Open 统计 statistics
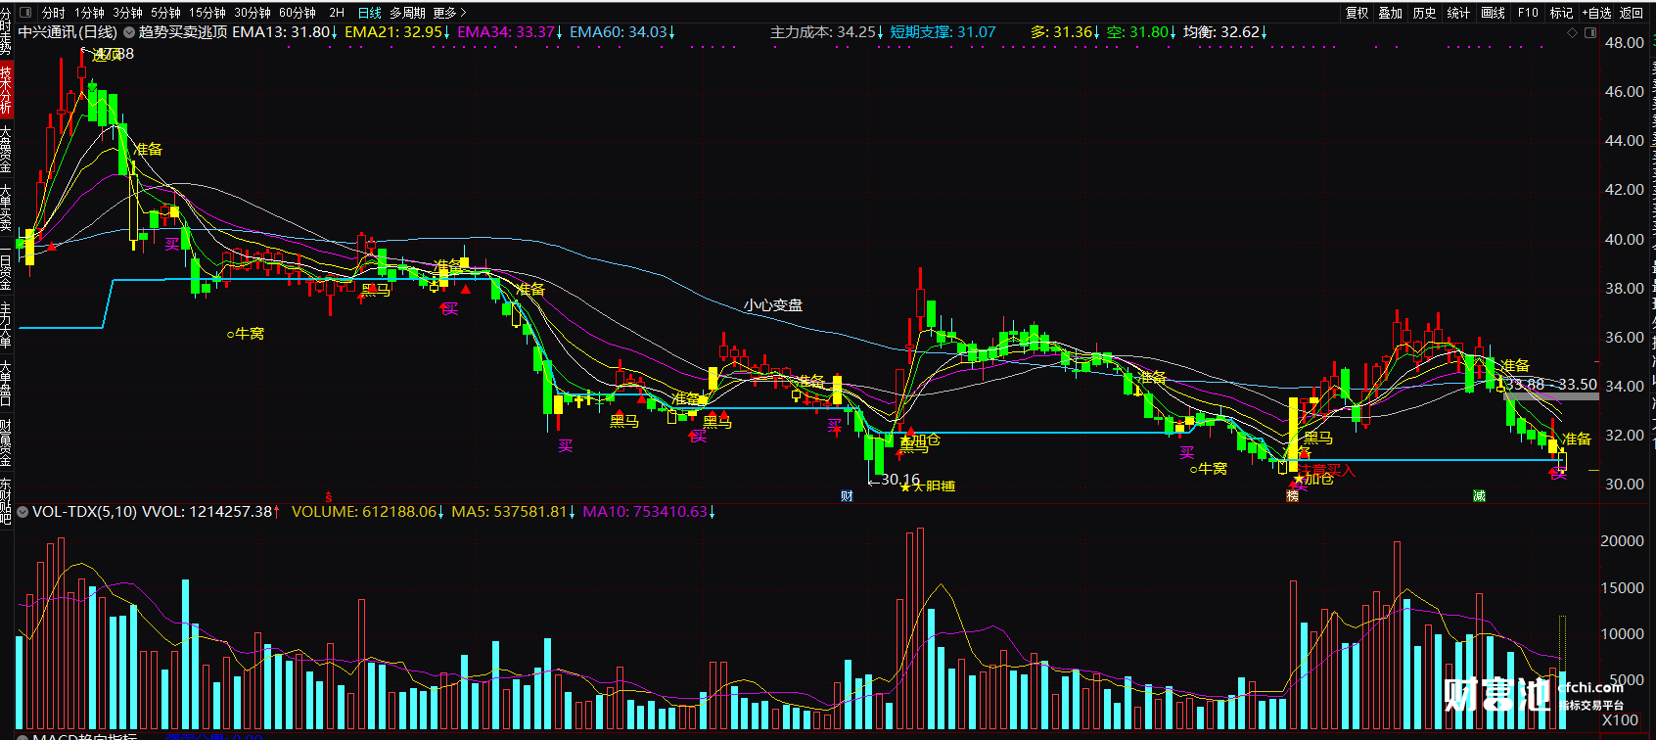This screenshot has height=740, width=1656. 1459,13
